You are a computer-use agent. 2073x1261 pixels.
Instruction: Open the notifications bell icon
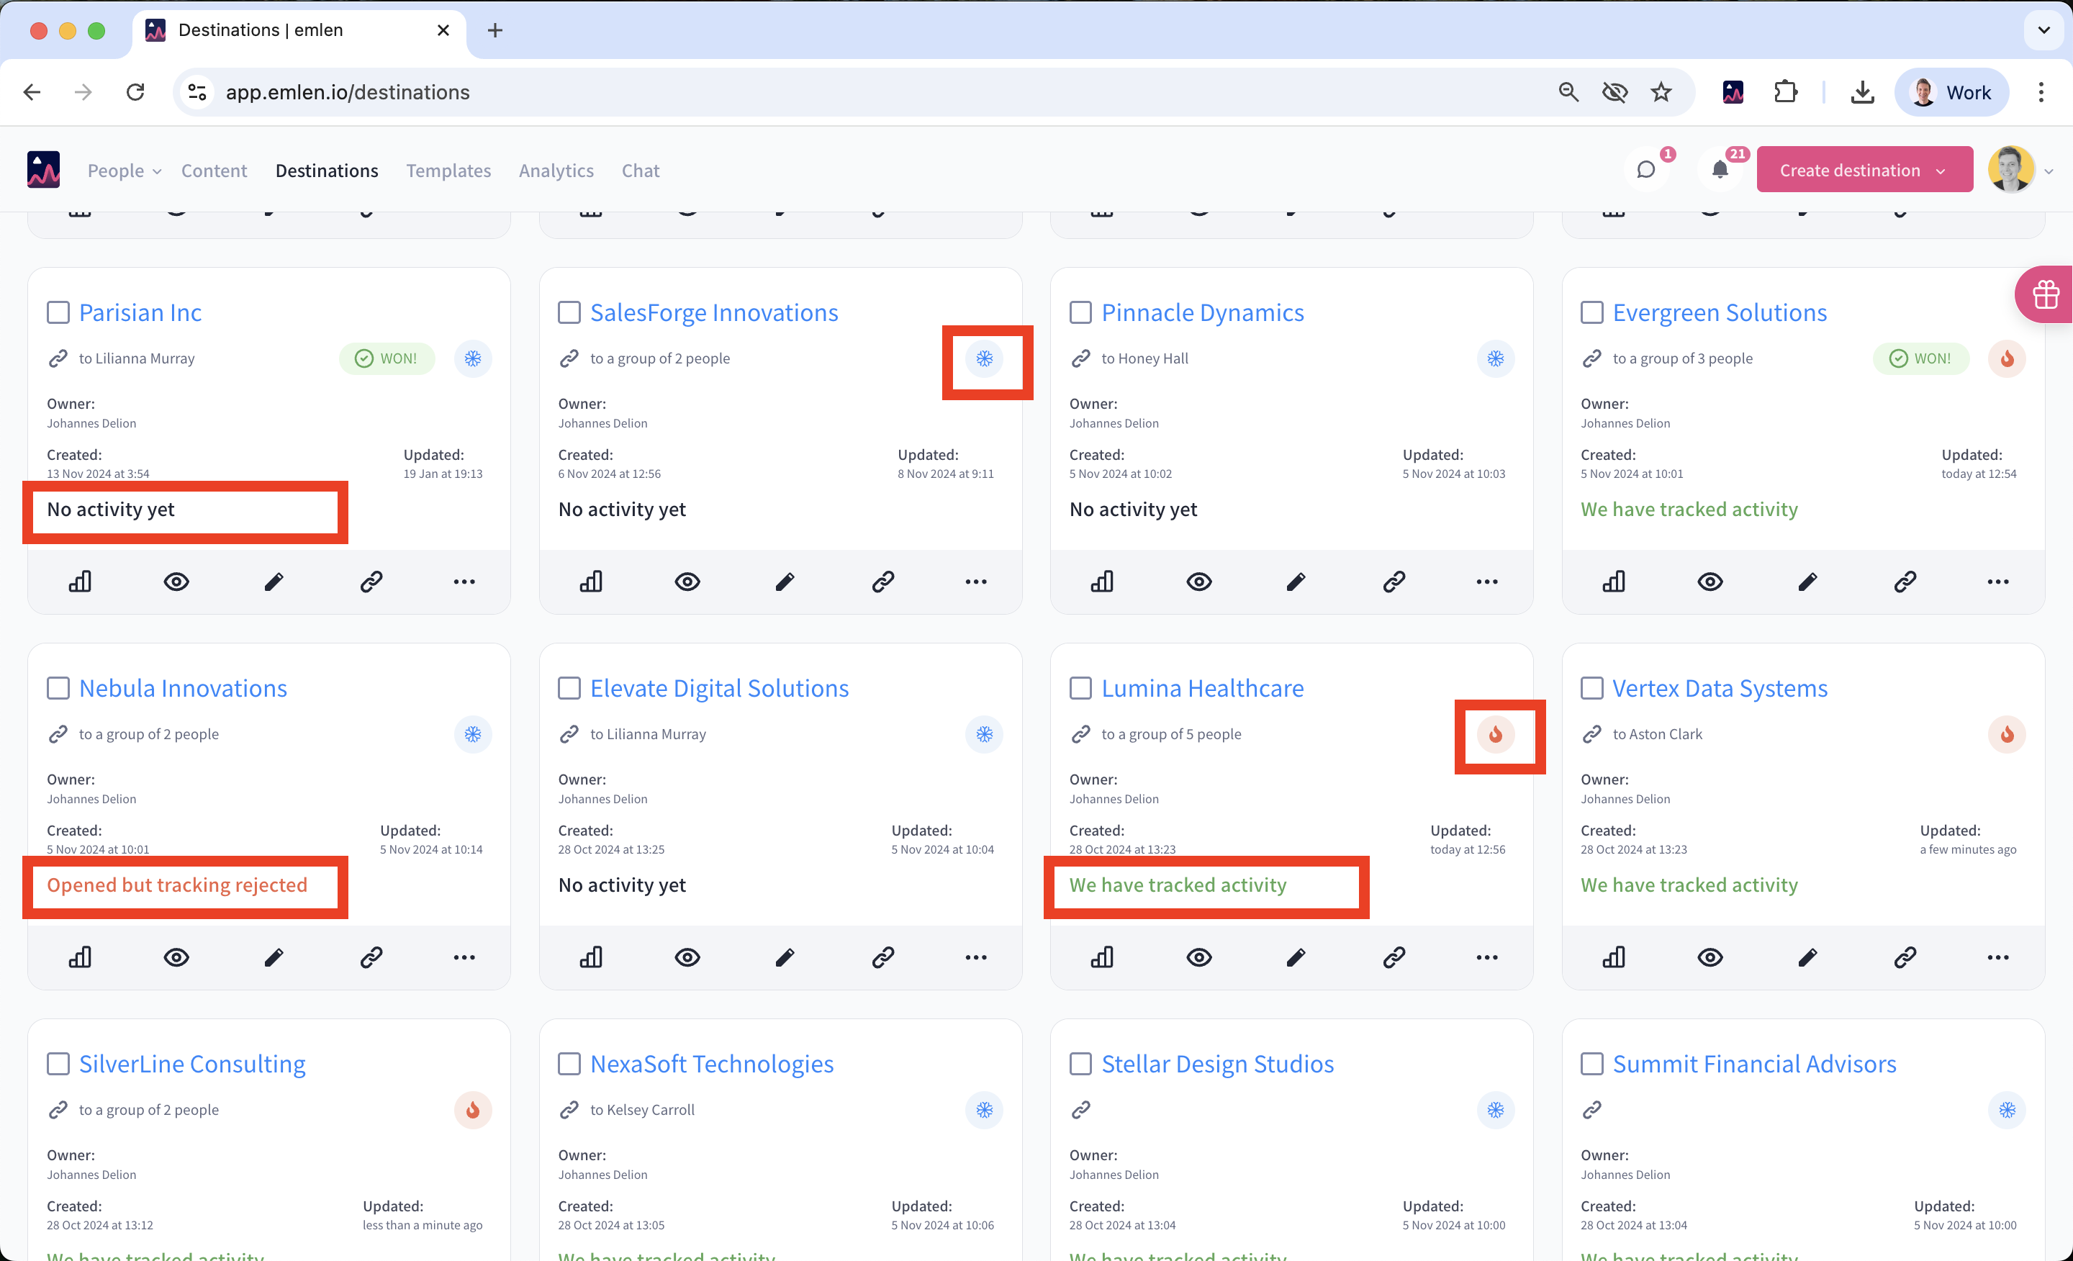click(1720, 171)
